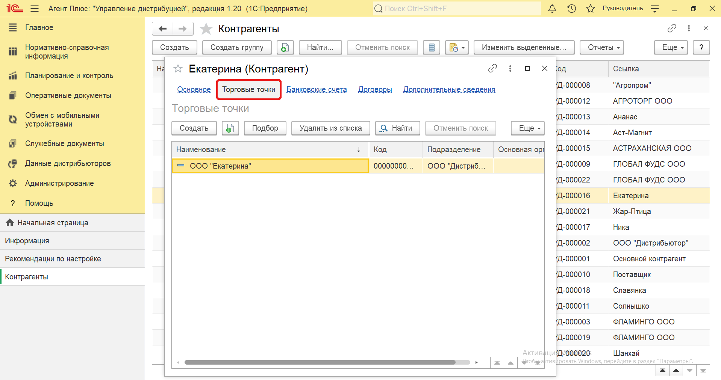Switch to Дополнительные сведения tab
Screen dimensions: 721x380
(x=449, y=89)
